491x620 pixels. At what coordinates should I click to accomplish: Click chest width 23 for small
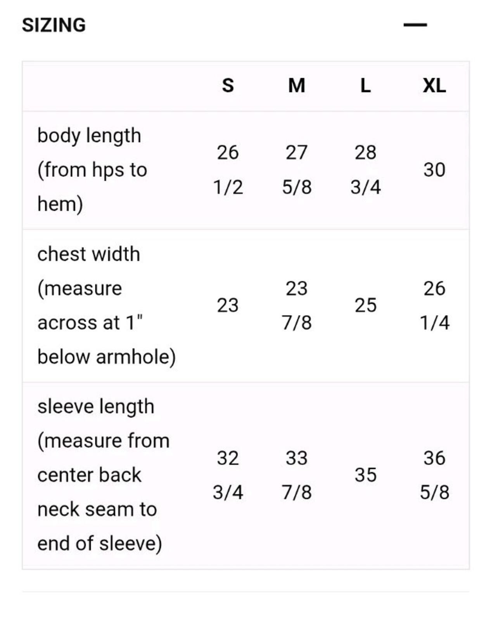[x=228, y=305]
